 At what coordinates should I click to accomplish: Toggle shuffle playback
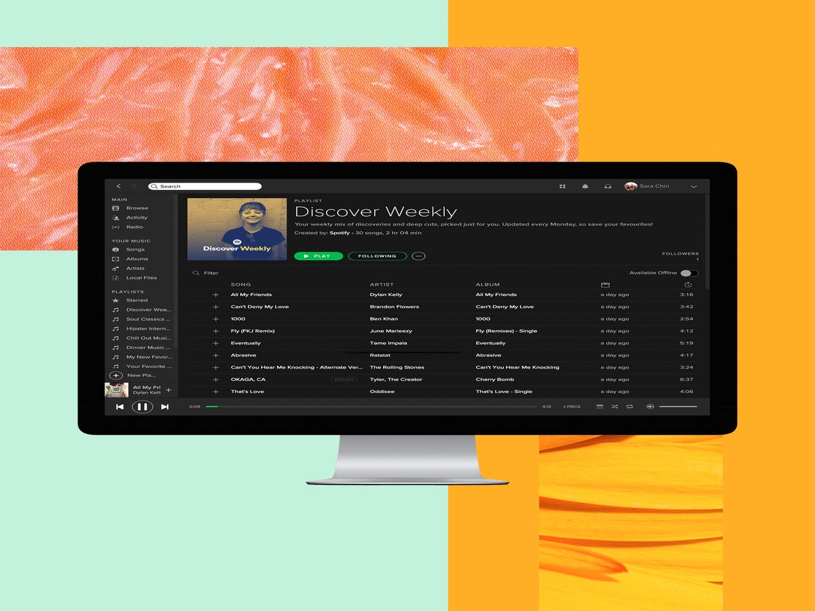pyautogui.click(x=614, y=407)
